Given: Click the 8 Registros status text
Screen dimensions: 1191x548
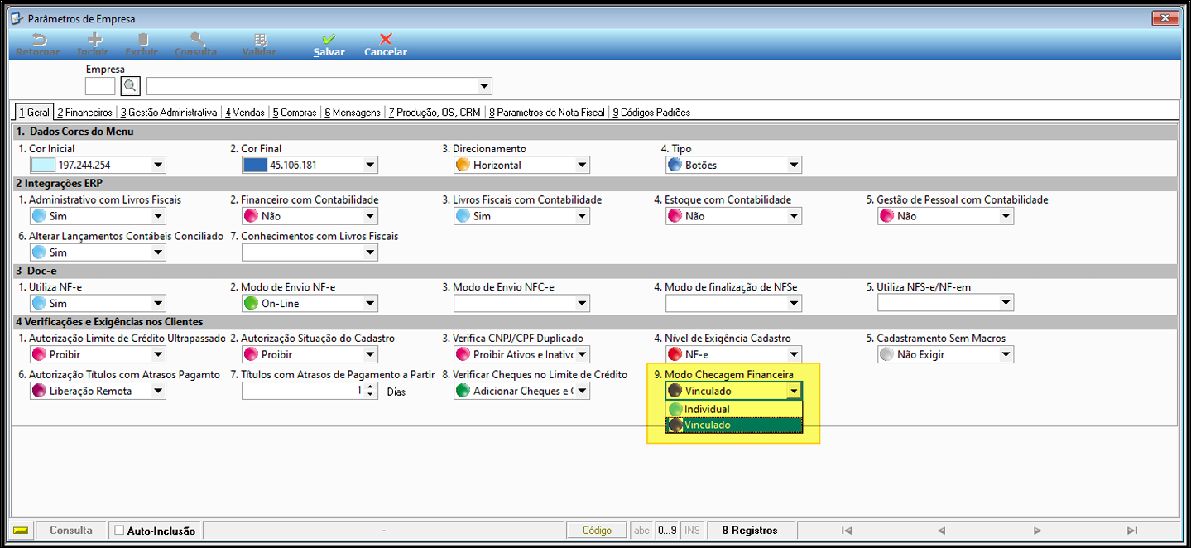Looking at the screenshot, I should click(750, 530).
